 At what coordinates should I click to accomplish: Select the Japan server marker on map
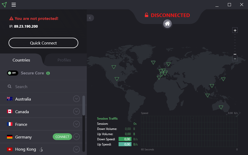[x=223, y=79]
